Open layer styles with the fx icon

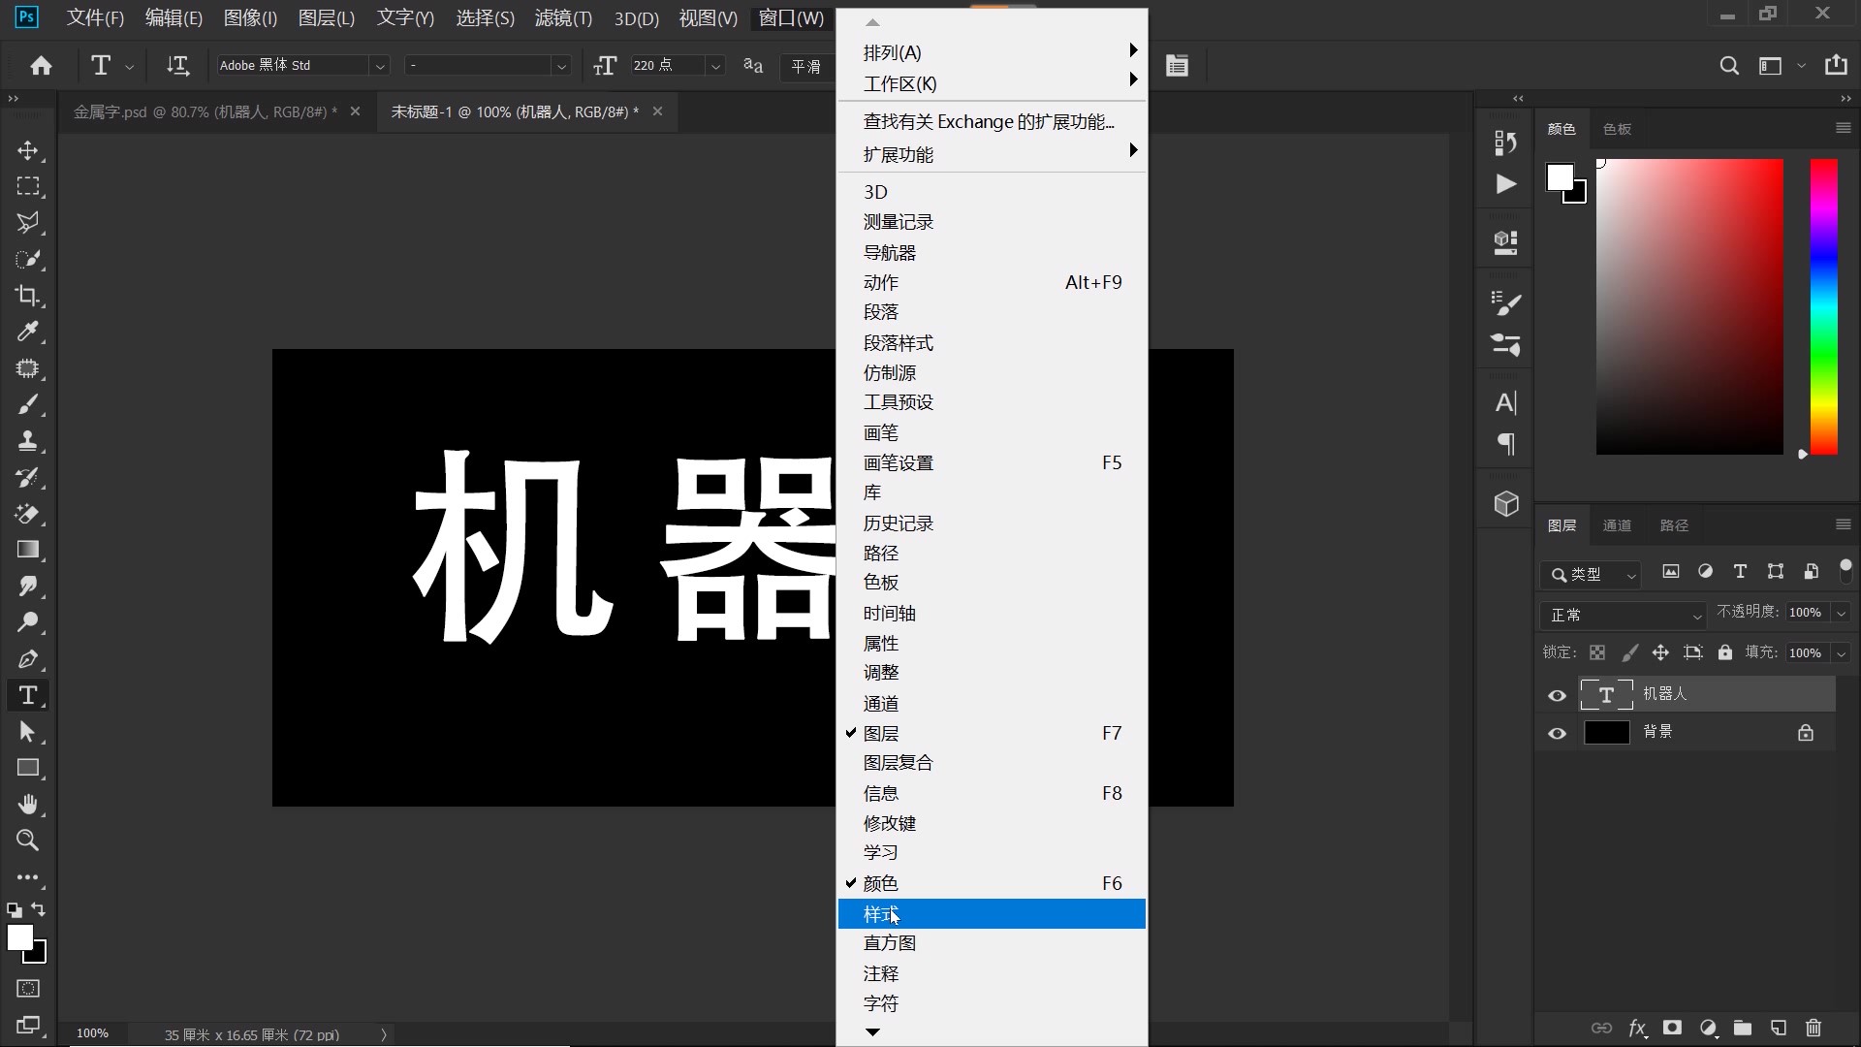pos(1638,1029)
